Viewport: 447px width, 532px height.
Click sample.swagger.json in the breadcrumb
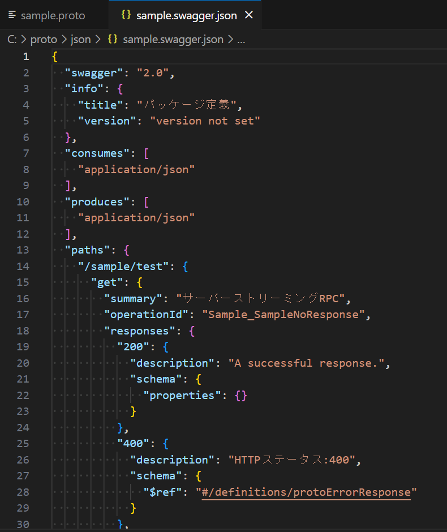tap(173, 40)
